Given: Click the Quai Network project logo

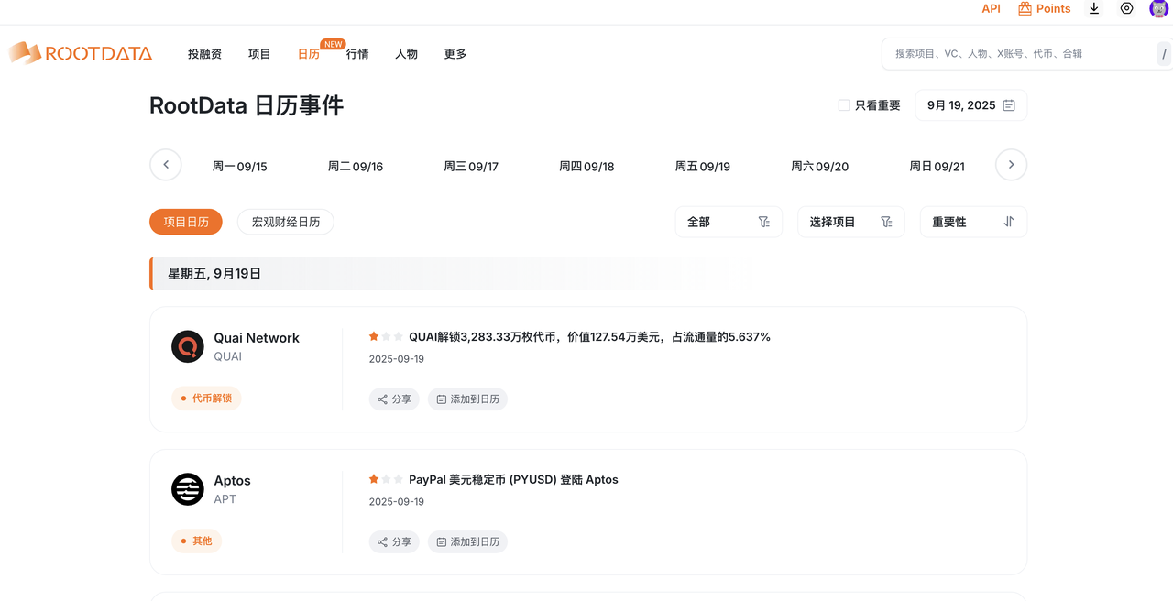Looking at the screenshot, I should point(188,346).
